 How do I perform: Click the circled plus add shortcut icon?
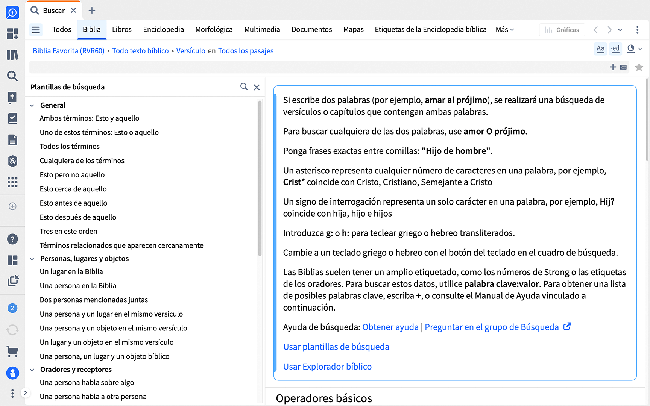tap(12, 206)
